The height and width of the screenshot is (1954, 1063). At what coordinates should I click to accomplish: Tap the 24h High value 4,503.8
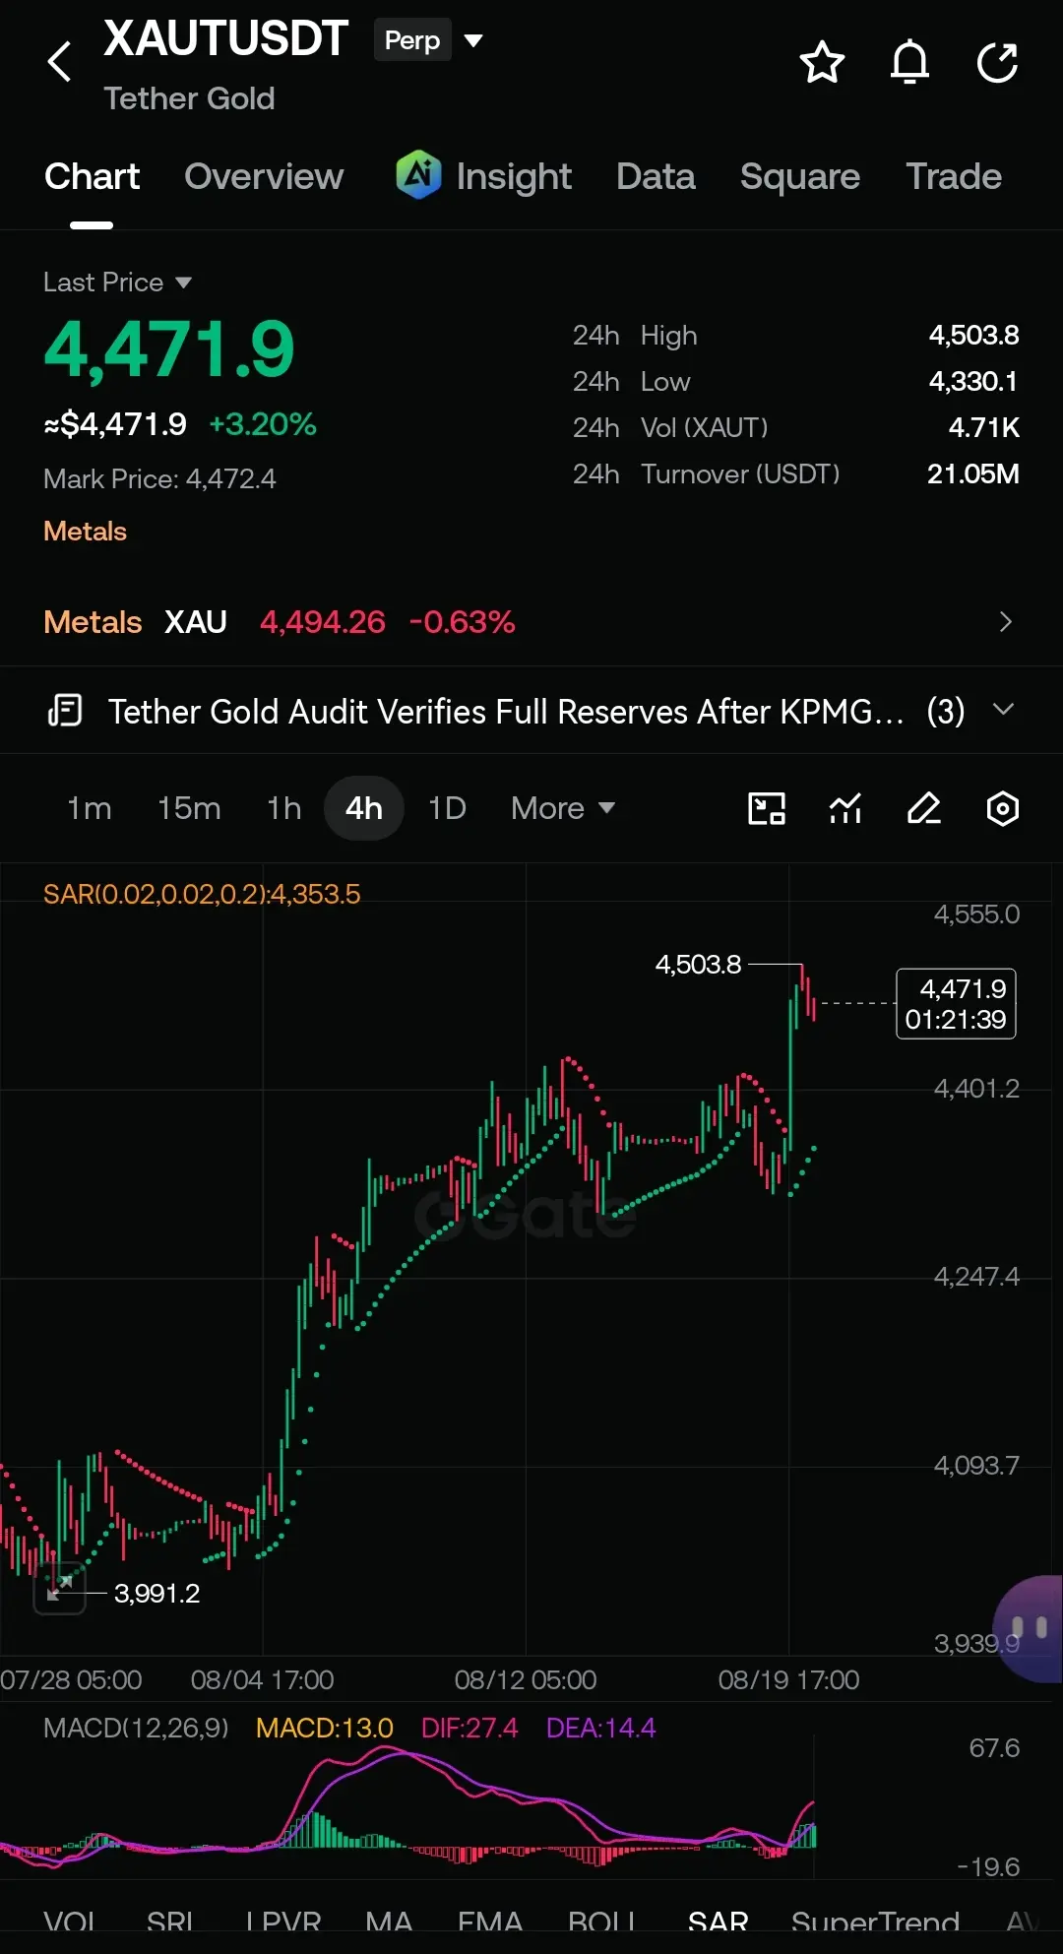coord(973,335)
